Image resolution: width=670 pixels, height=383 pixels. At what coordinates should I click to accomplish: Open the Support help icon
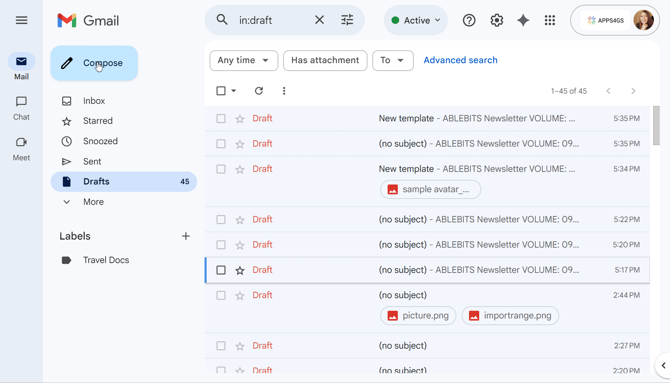469,20
